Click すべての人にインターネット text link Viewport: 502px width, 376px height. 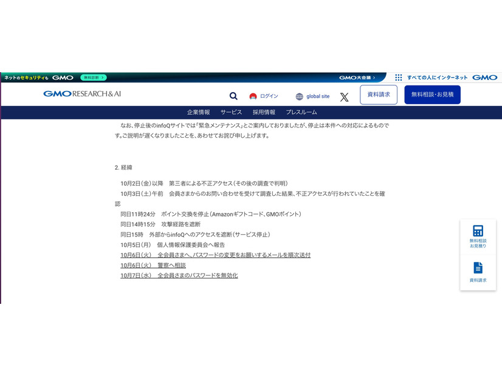point(438,78)
